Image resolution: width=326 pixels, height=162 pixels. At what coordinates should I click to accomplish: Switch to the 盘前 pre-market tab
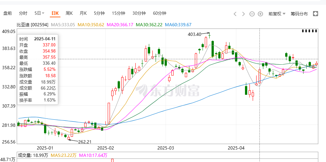(x=8, y=13)
